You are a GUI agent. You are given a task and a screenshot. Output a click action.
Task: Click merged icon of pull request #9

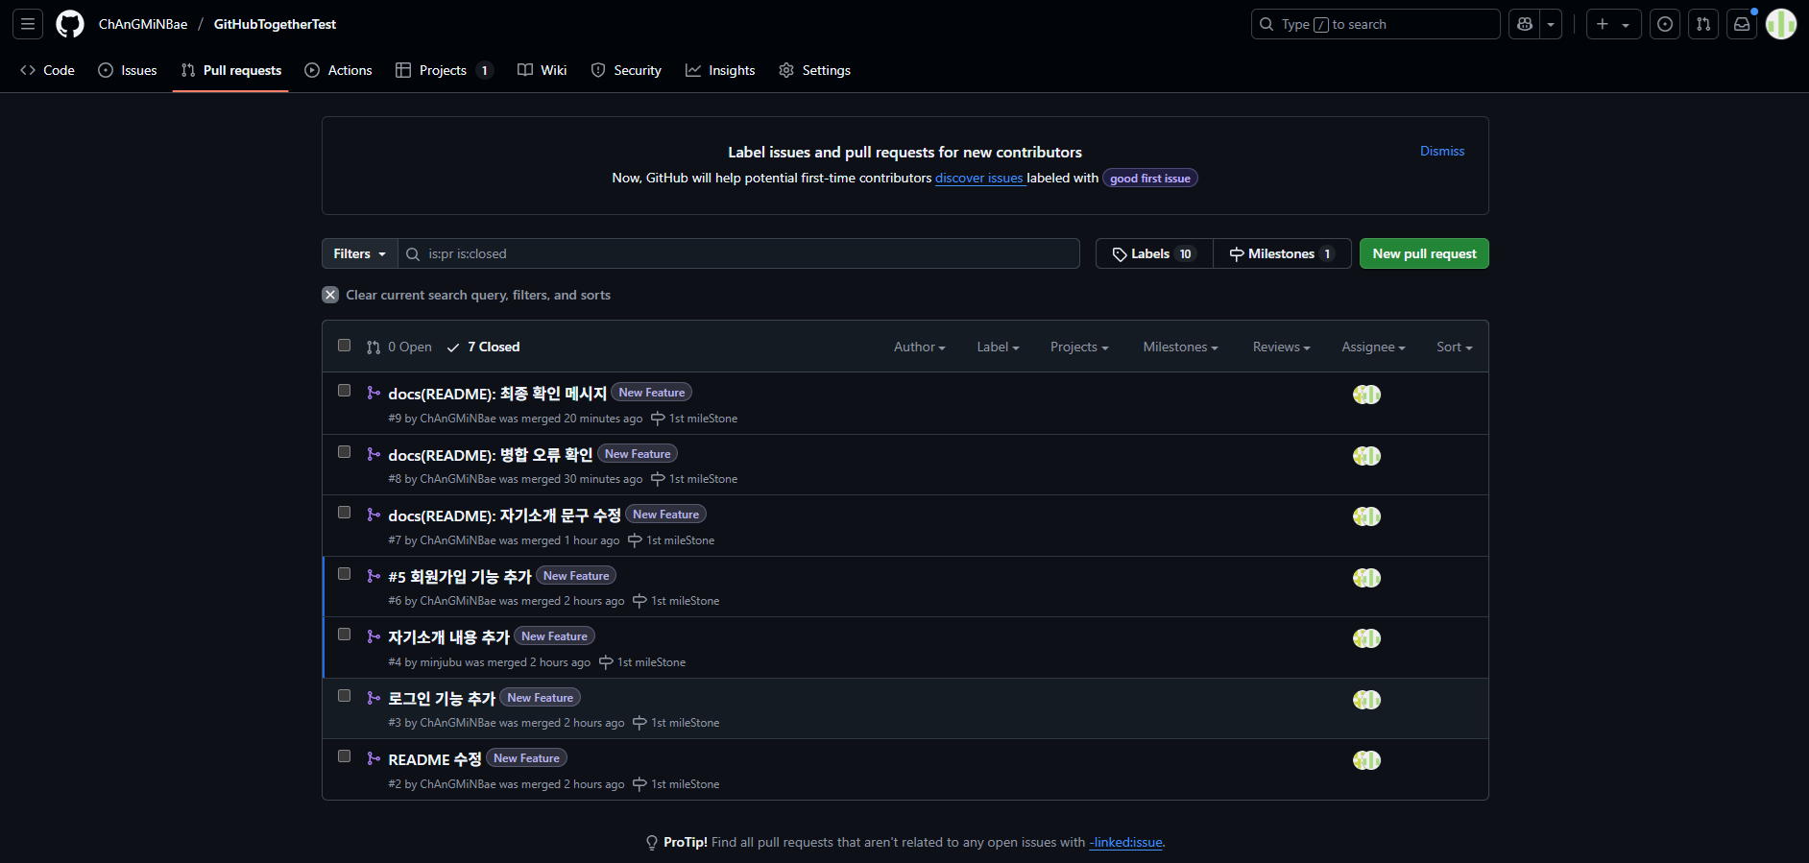374,393
